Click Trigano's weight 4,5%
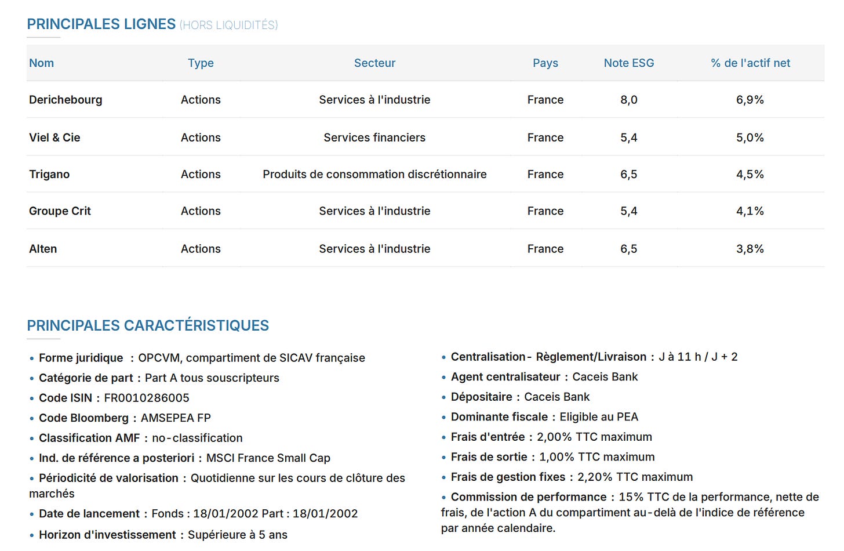Image resolution: width=844 pixels, height=551 pixels. click(x=750, y=174)
